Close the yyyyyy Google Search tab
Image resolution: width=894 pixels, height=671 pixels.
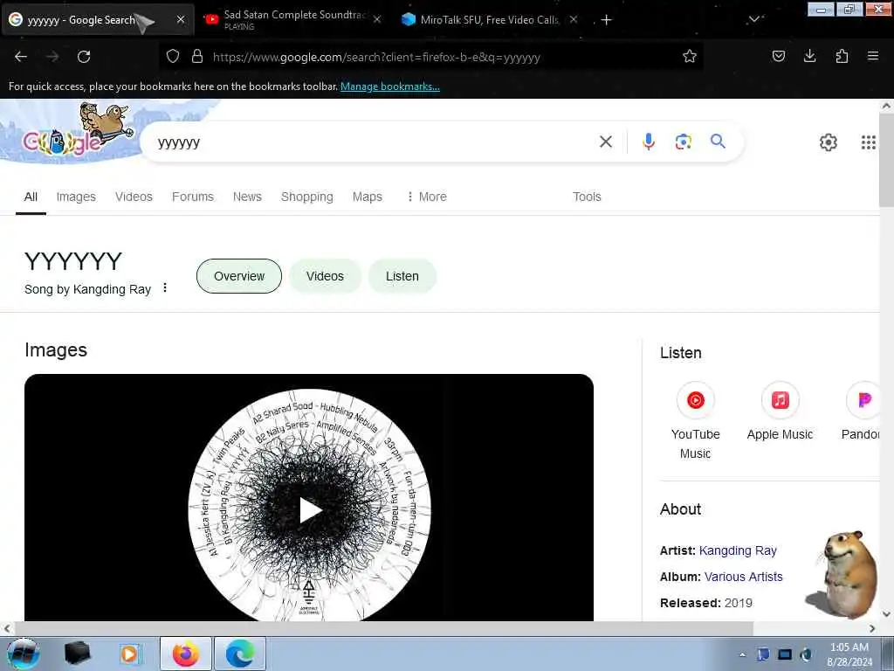[180, 19]
